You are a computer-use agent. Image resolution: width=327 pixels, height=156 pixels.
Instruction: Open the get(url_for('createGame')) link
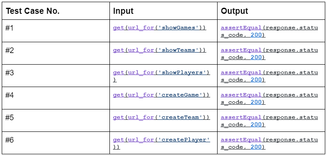tap(161, 95)
